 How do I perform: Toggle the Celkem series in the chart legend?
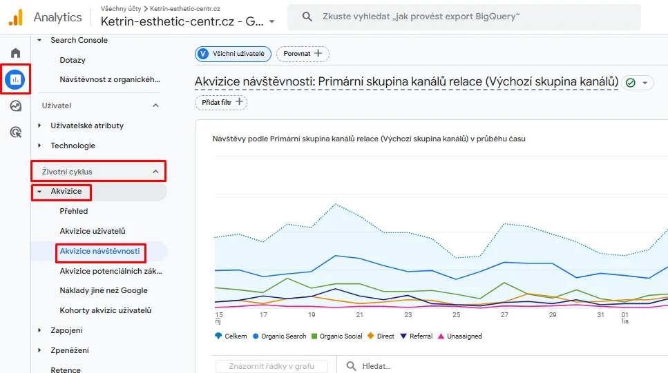pos(231,336)
